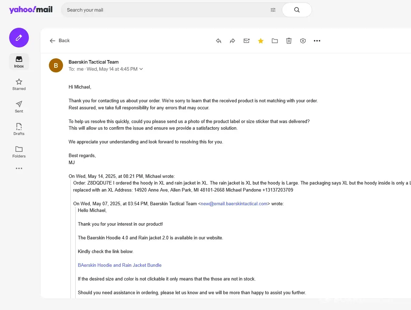Viewport: 411px width, 310px height.
Task: Open more actions menu in toolbar
Action: (317, 41)
